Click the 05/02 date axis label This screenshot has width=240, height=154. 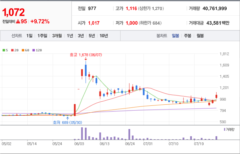pyautogui.click(x=7, y=144)
